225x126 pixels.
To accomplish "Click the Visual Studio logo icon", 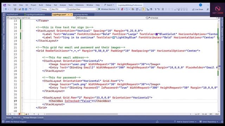I will click(x=5, y=5).
